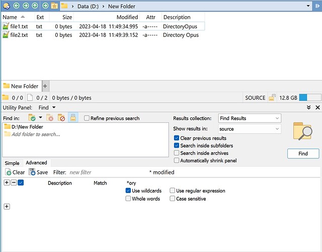
Task: Open the Show results in dropdown
Action: click(250, 129)
